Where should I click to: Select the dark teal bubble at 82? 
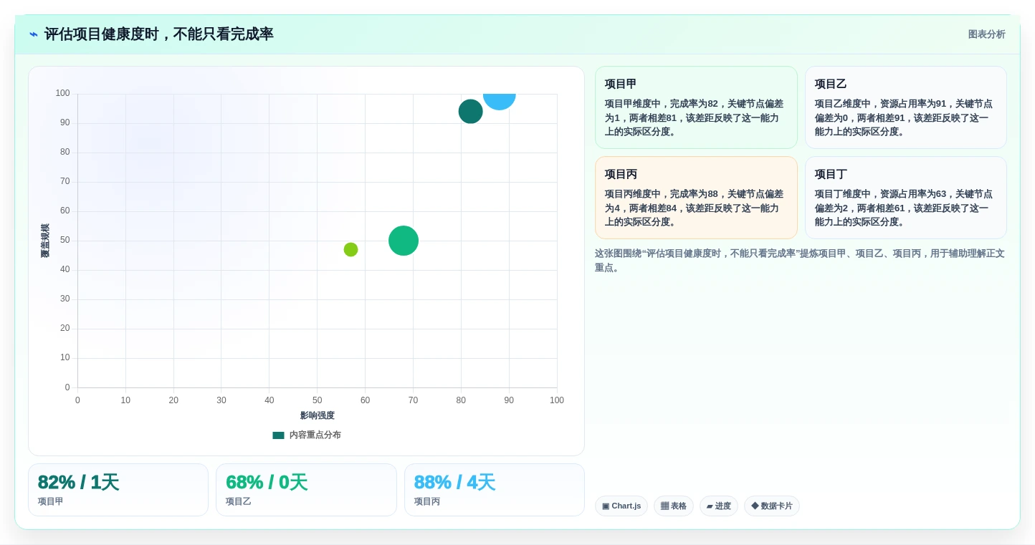[470, 112]
